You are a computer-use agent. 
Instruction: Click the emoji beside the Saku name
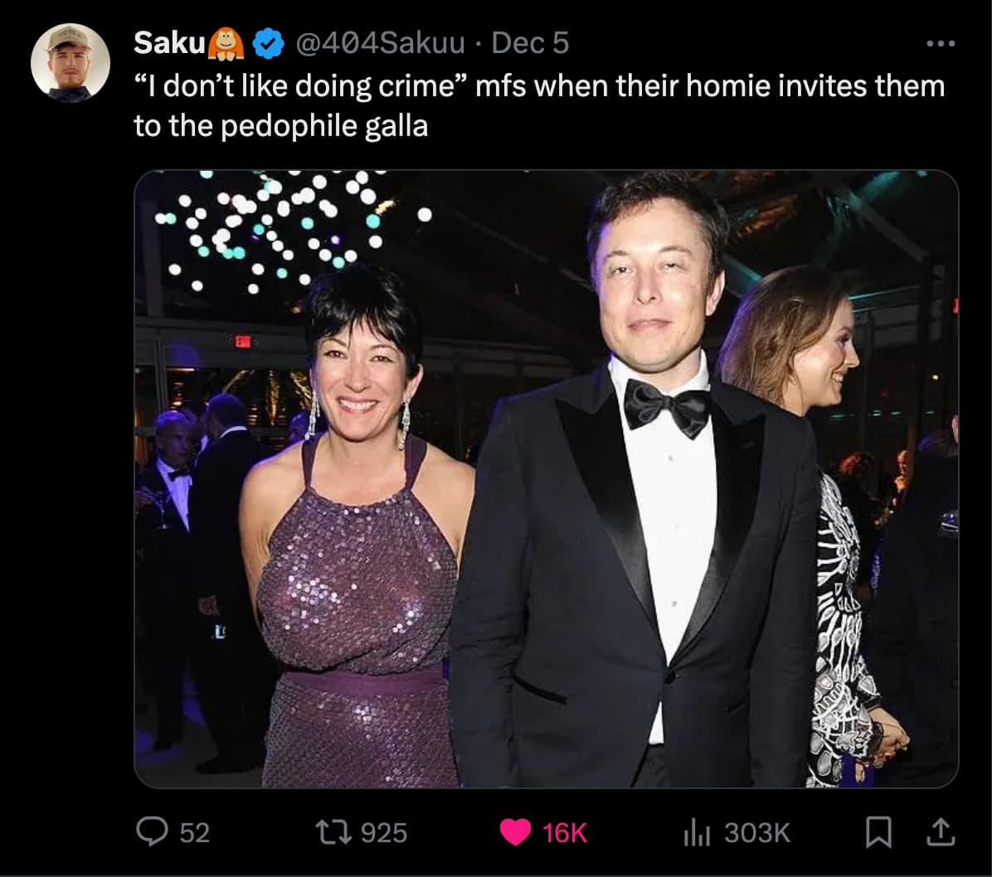click(226, 43)
